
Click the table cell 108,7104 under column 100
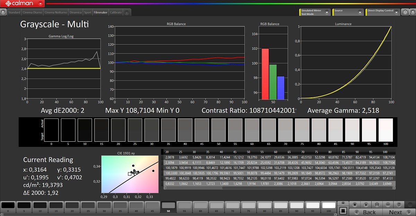click(x=388, y=157)
